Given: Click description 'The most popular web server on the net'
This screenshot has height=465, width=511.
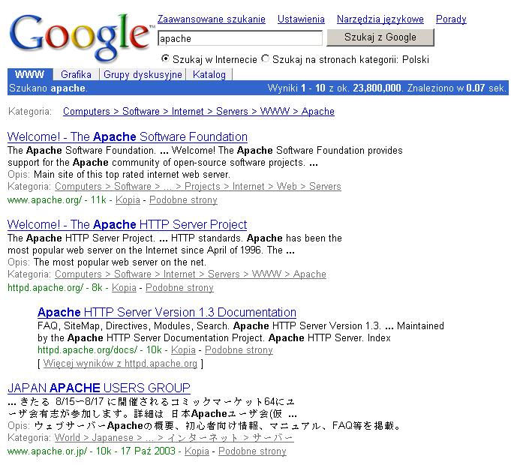Looking at the screenshot, I should (x=119, y=262).
